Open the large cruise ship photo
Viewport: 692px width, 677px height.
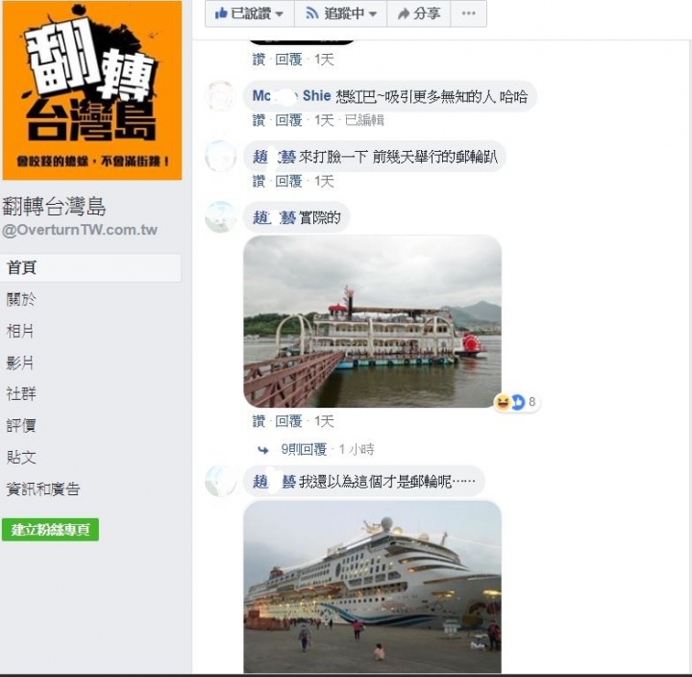[x=373, y=587]
